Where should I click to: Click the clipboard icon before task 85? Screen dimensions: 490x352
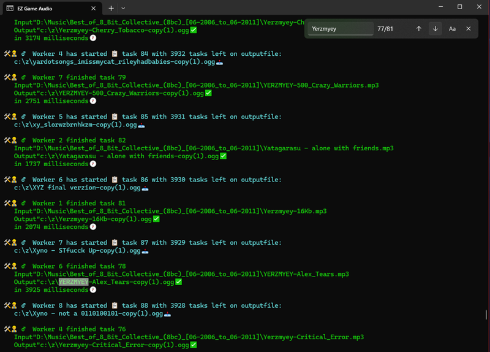115,117
